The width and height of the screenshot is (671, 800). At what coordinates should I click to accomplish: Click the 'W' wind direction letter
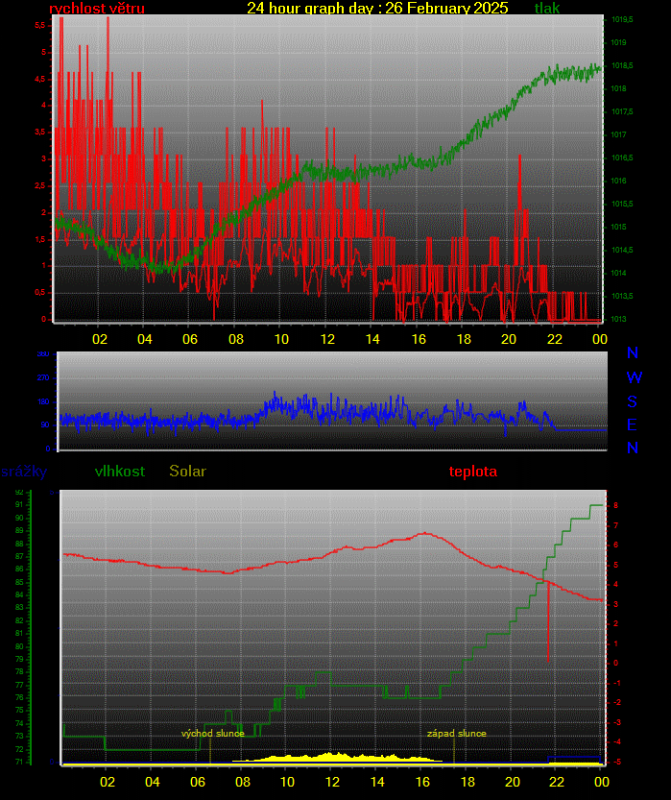coord(634,377)
